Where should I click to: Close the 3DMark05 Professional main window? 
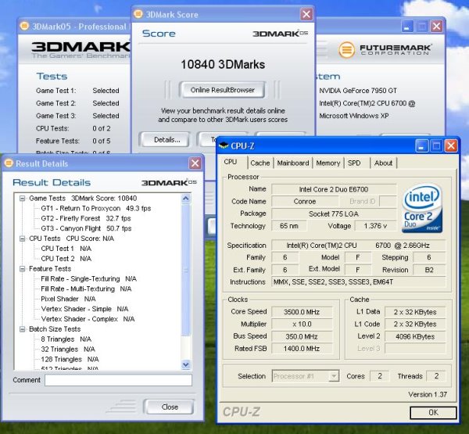(436, 27)
